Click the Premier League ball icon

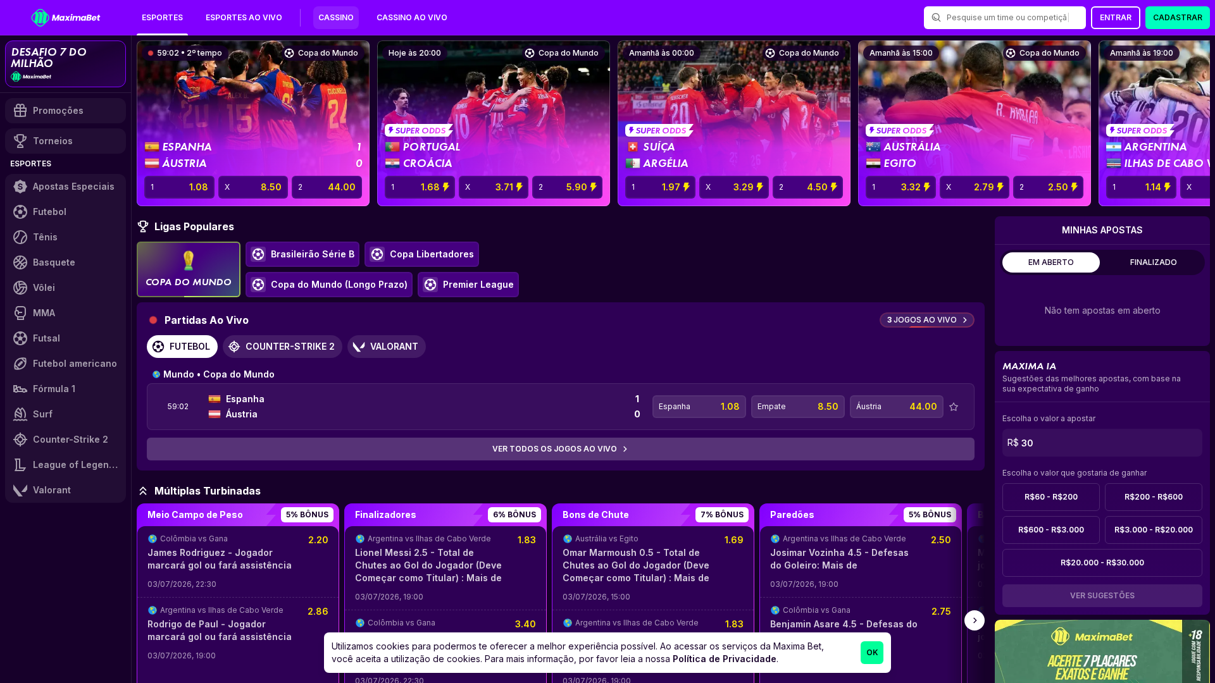(430, 285)
